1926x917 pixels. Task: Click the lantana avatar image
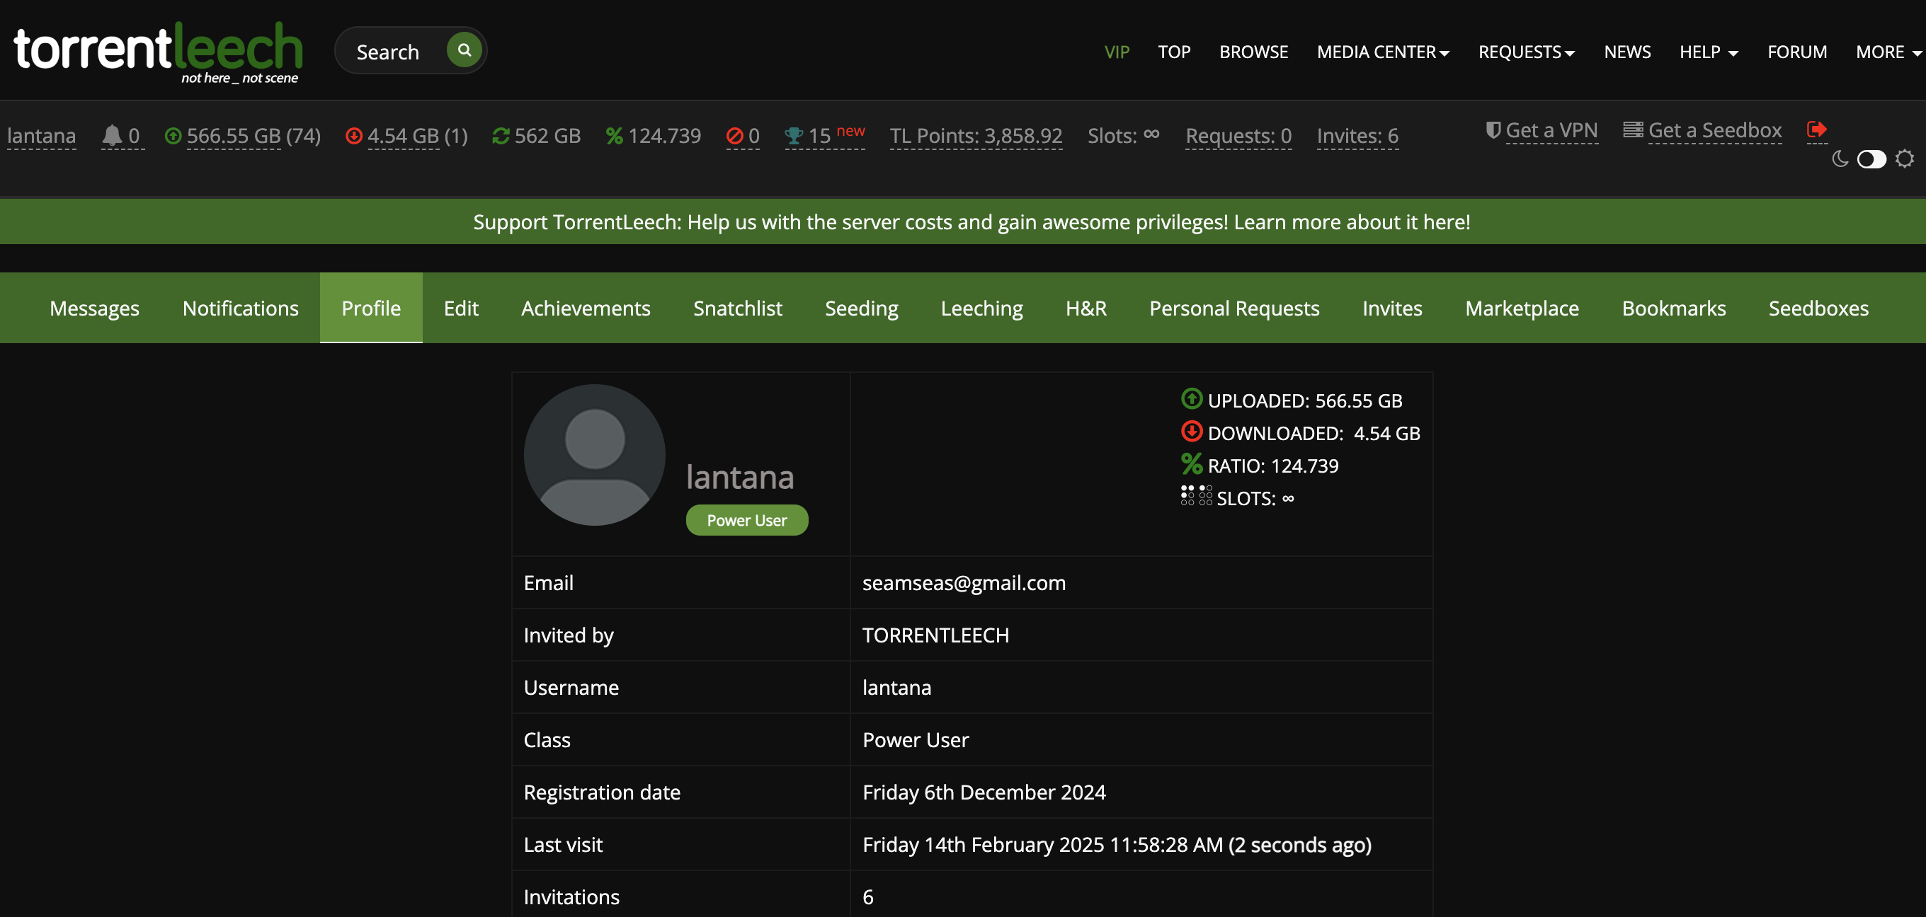tap(594, 454)
